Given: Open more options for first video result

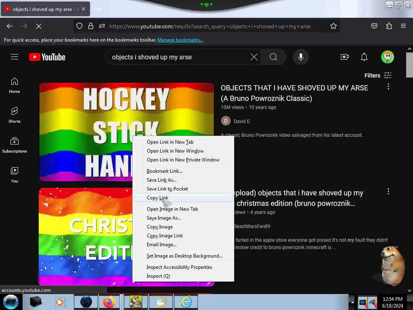Looking at the screenshot, I should pos(388,86).
